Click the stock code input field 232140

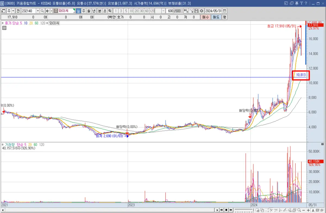click(x=29, y=11)
